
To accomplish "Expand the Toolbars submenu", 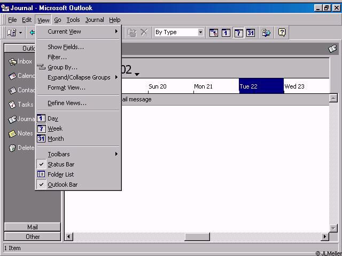I will point(78,154).
